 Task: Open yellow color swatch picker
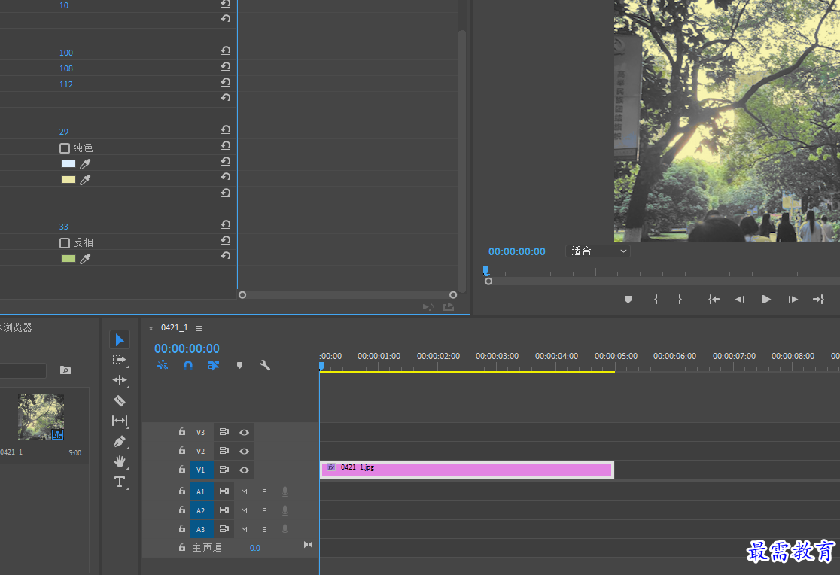tap(68, 180)
